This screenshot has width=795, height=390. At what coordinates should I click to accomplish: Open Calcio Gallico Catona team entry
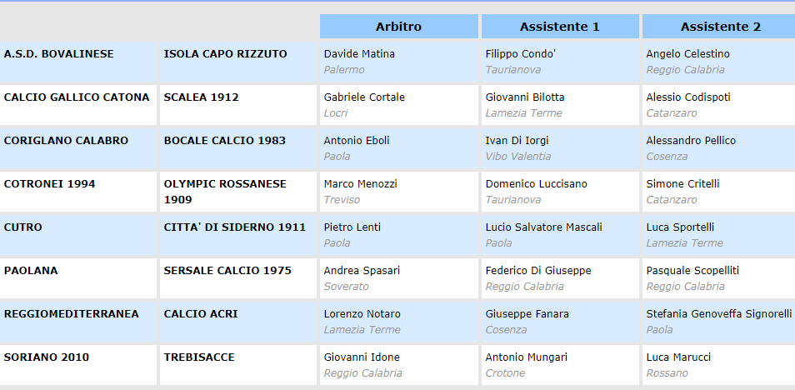click(x=77, y=97)
